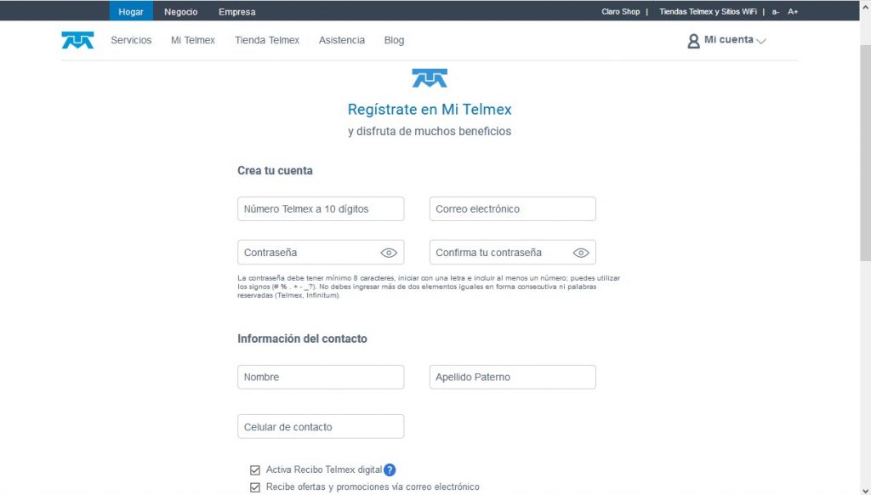The height and width of the screenshot is (495, 871).
Task: Show the Contraseña field's password
Action: [389, 253]
